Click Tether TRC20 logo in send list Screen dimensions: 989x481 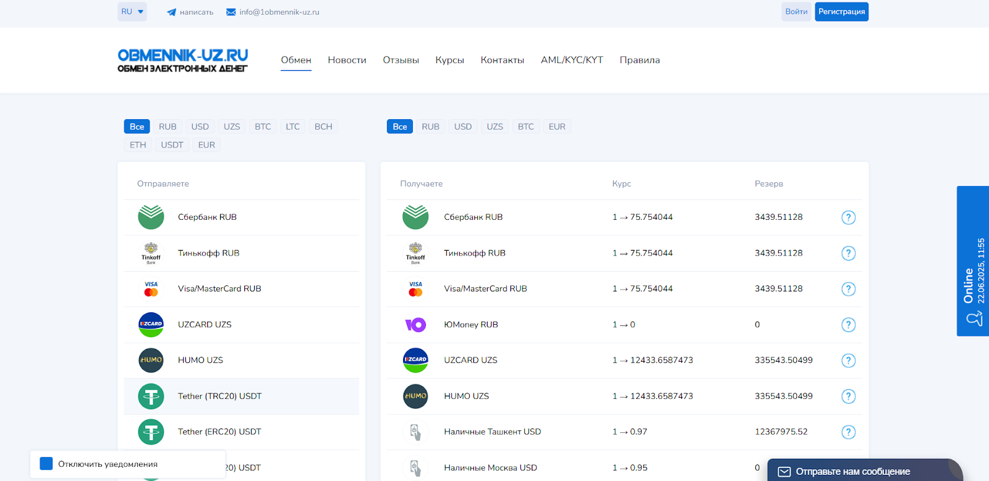click(x=151, y=396)
